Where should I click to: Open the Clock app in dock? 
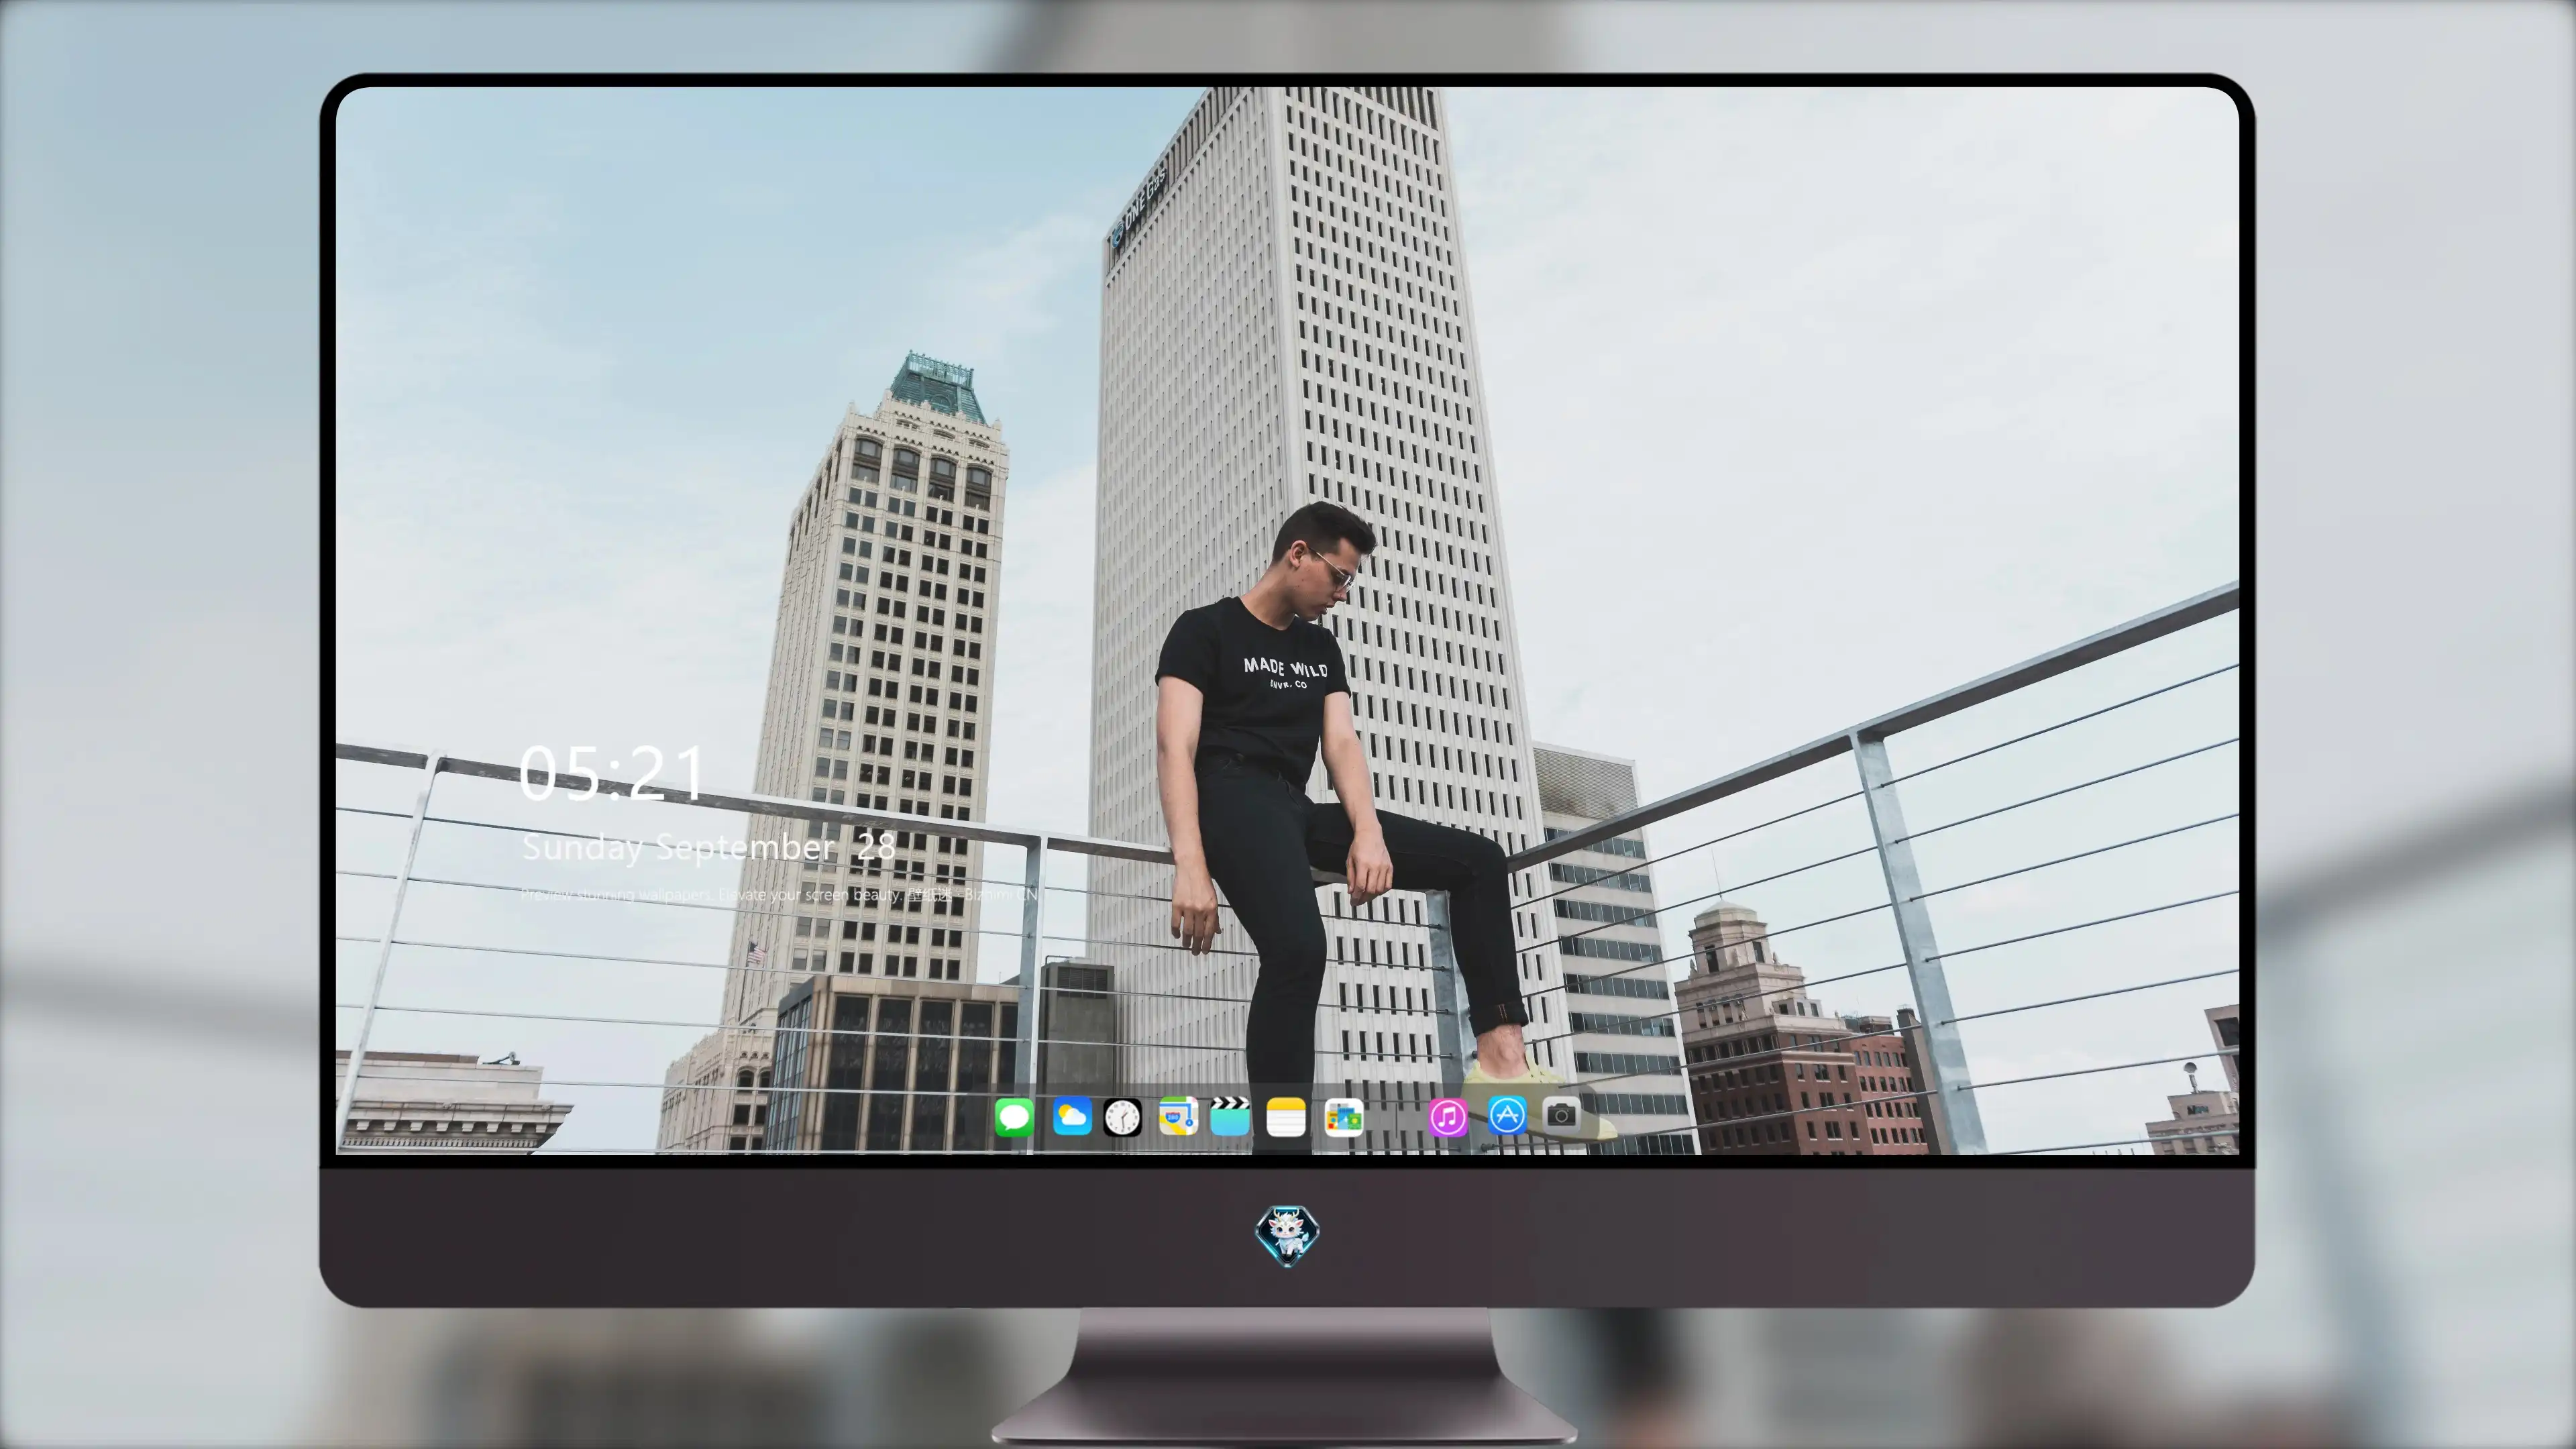[x=1122, y=1117]
